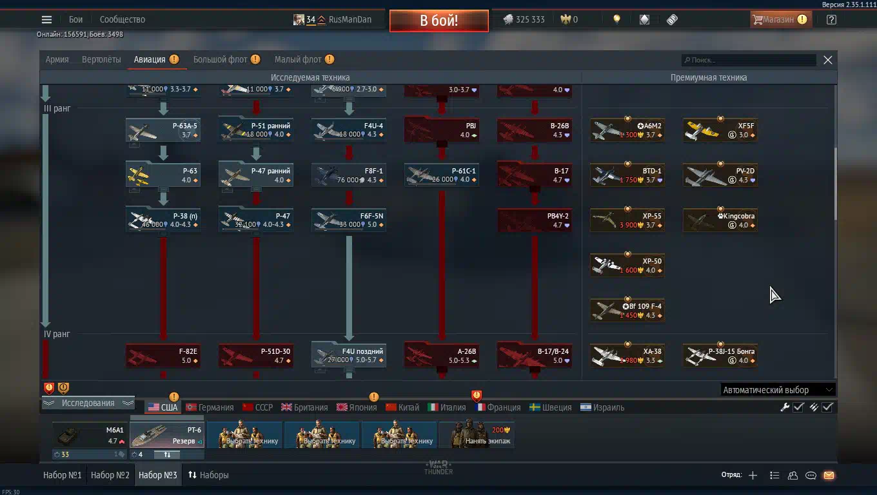The width and height of the screenshot is (877, 495).
Task: Select the PT-6 boat crew slot
Action: point(167,434)
